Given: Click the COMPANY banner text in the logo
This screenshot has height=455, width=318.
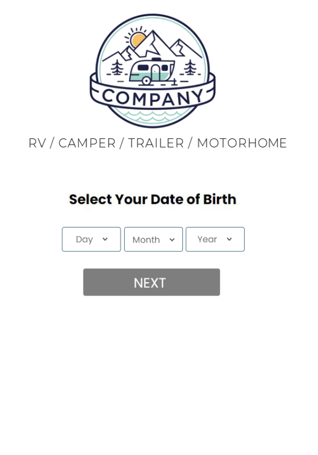Looking at the screenshot, I should [153, 97].
